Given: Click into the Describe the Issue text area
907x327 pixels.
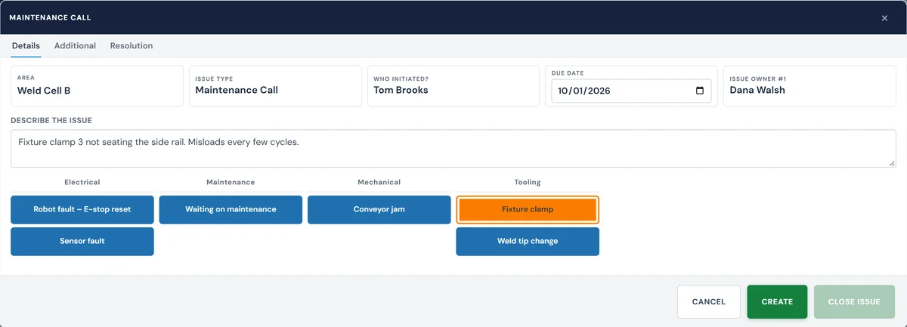Looking at the screenshot, I should click(453, 149).
